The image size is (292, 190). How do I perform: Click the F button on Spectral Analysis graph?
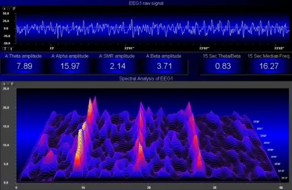click(12, 84)
